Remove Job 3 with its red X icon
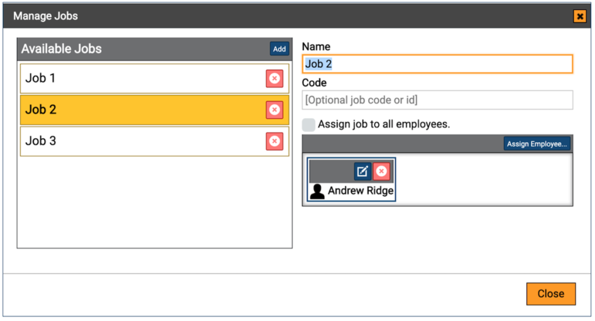This screenshot has width=595, height=321. [x=274, y=141]
